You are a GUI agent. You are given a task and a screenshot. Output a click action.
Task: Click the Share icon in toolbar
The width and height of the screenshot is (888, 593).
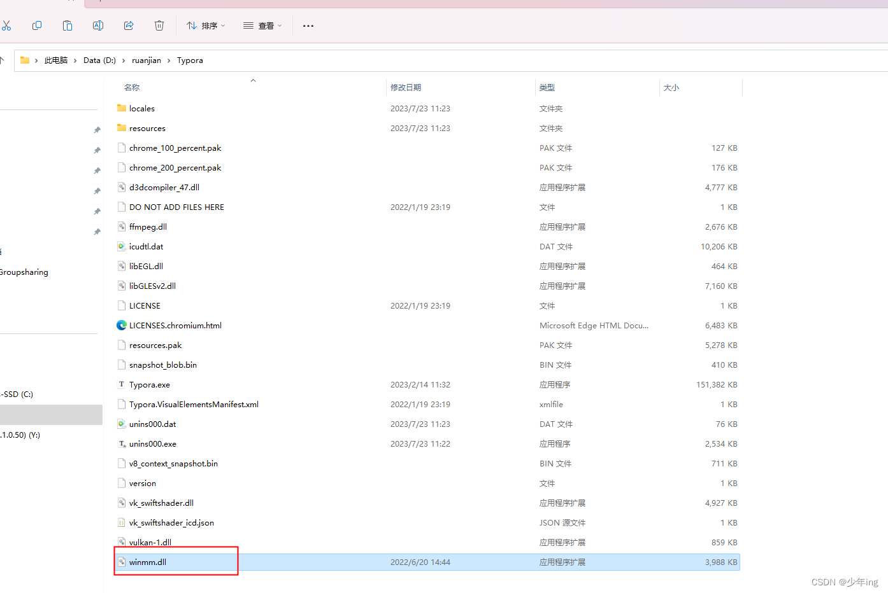point(129,25)
